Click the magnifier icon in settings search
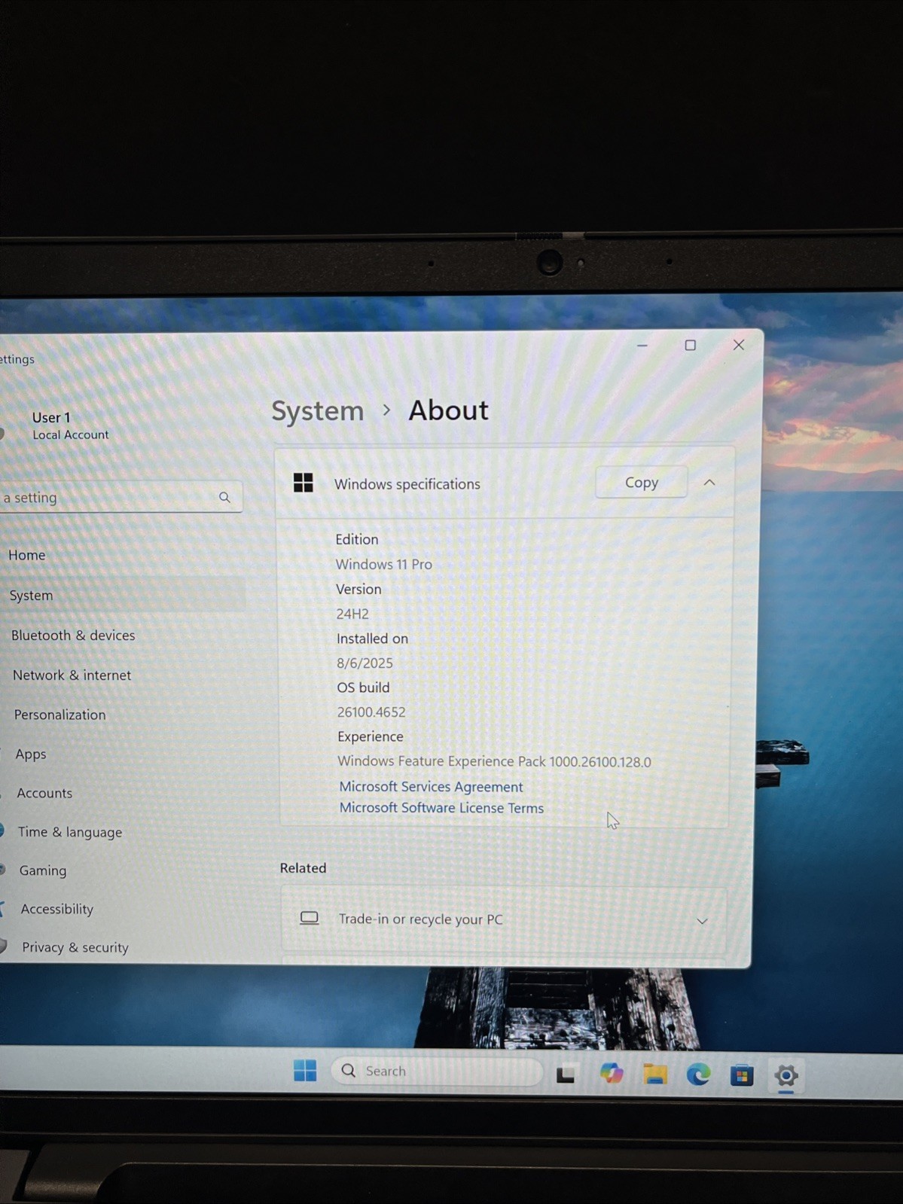This screenshot has height=1204, width=903. tap(224, 497)
